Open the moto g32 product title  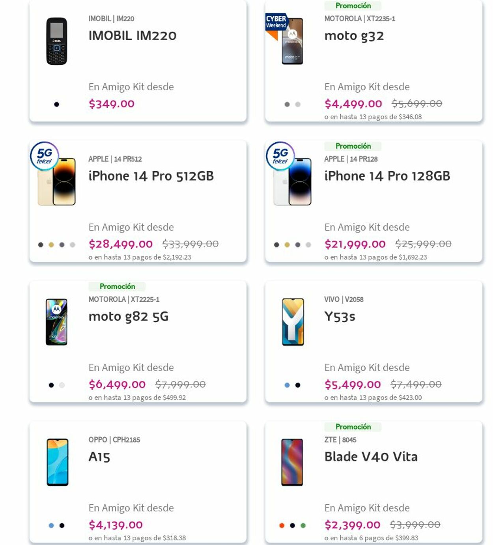(x=354, y=36)
